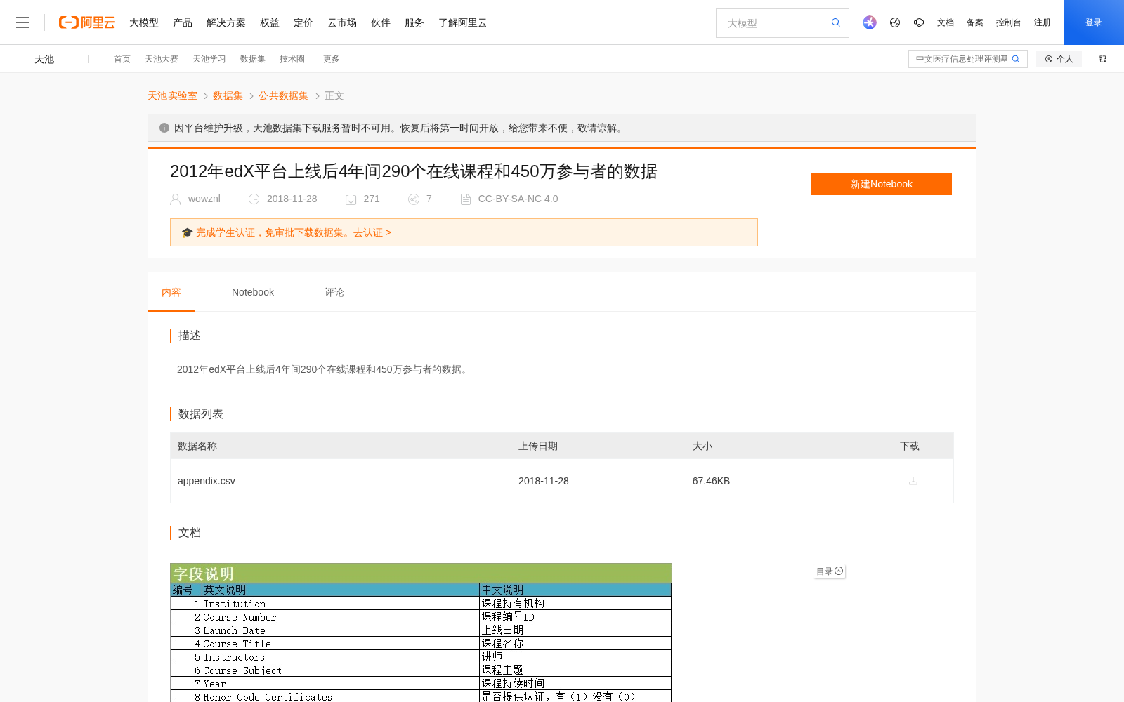Screen dimensions: 1124x702
Task: Open the 解决方案 menu
Action: click(226, 22)
